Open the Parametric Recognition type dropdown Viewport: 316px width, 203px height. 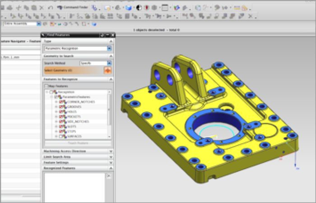[x=109, y=48]
